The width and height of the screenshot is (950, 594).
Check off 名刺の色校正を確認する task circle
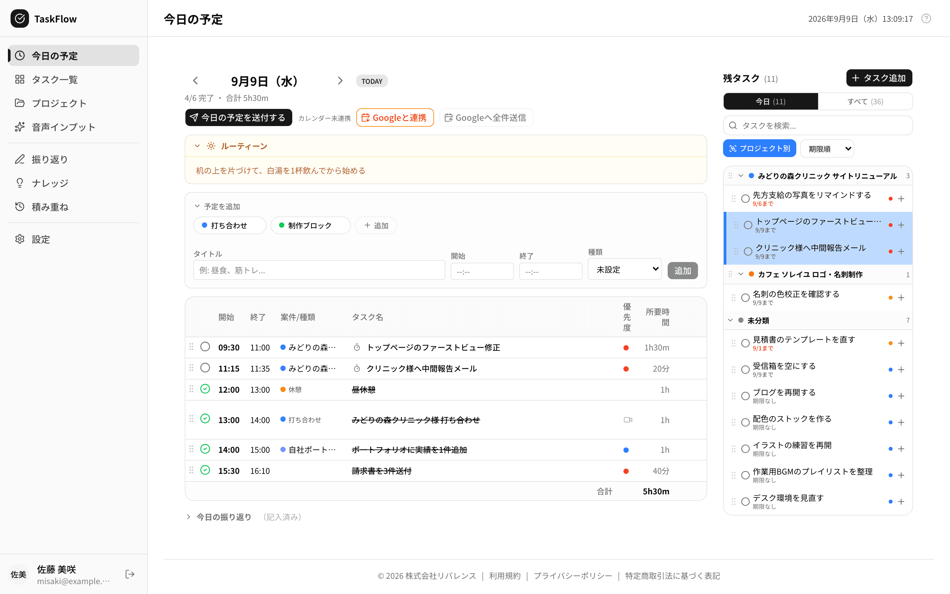(x=745, y=298)
